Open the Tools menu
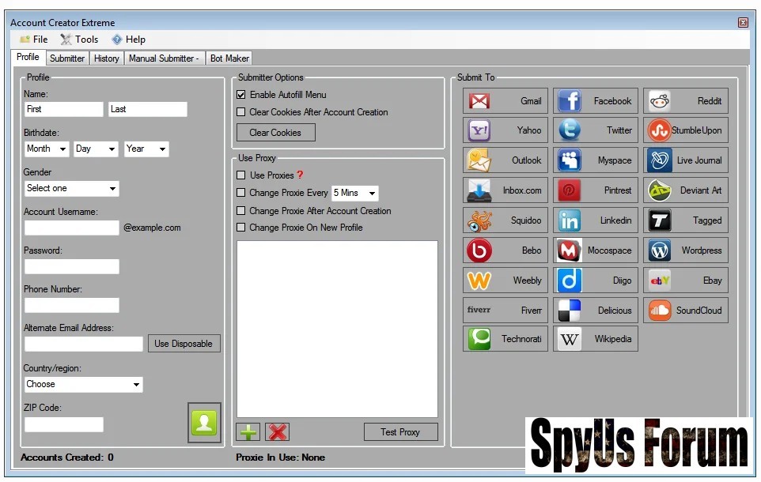Image resolution: width=761 pixels, height=482 pixels. click(x=80, y=40)
